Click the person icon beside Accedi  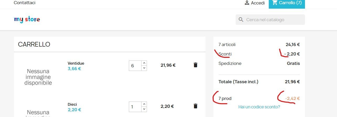tap(247, 3)
